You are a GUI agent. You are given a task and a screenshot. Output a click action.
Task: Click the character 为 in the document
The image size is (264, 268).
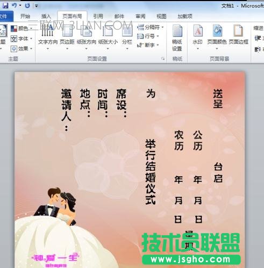tap(151, 93)
